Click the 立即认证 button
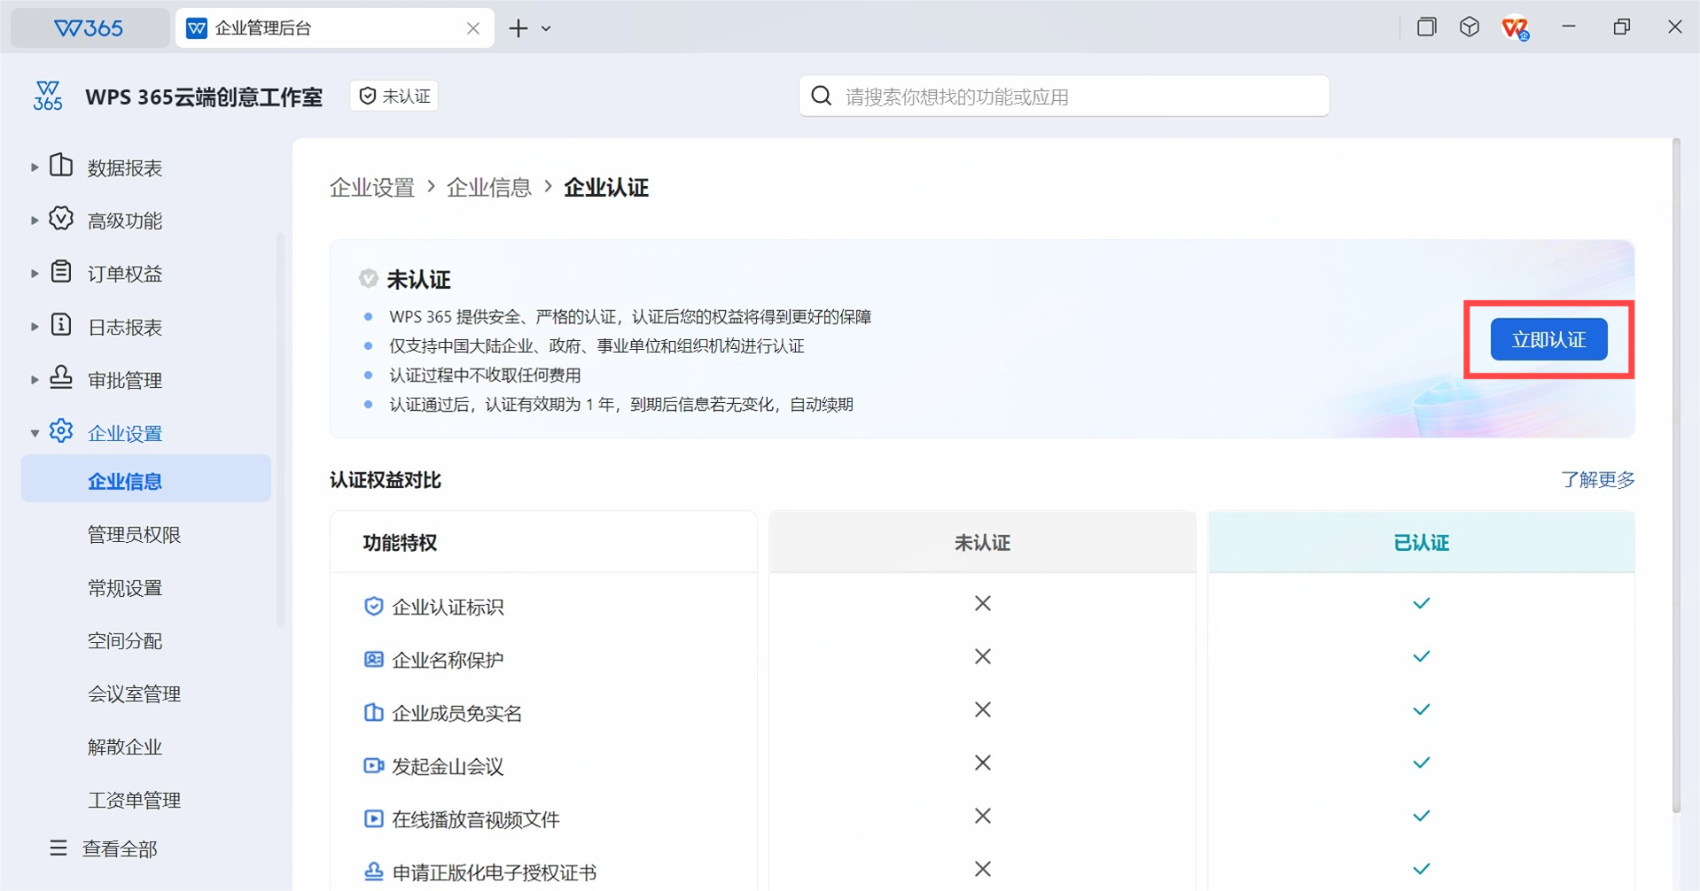Image resolution: width=1700 pixels, height=891 pixels. [x=1548, y=339]
